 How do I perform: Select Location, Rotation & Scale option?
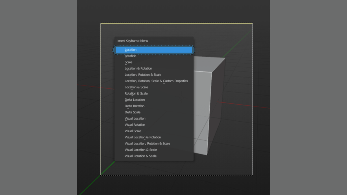[143, 75]
